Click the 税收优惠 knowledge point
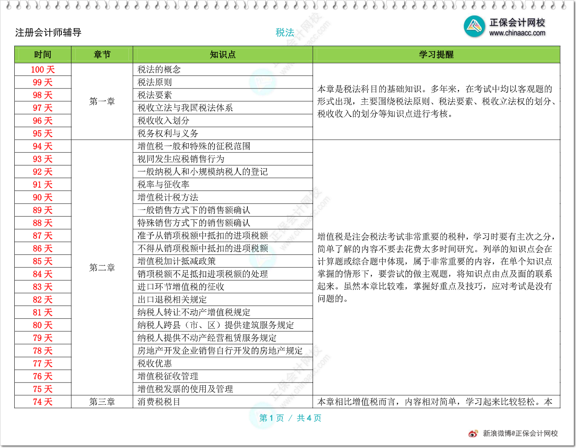 [155, 363]
